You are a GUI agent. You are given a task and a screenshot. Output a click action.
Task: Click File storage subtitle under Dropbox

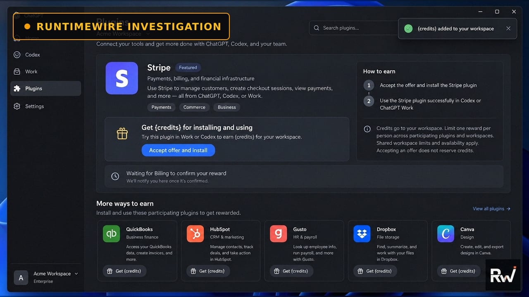tap(388, 237)
